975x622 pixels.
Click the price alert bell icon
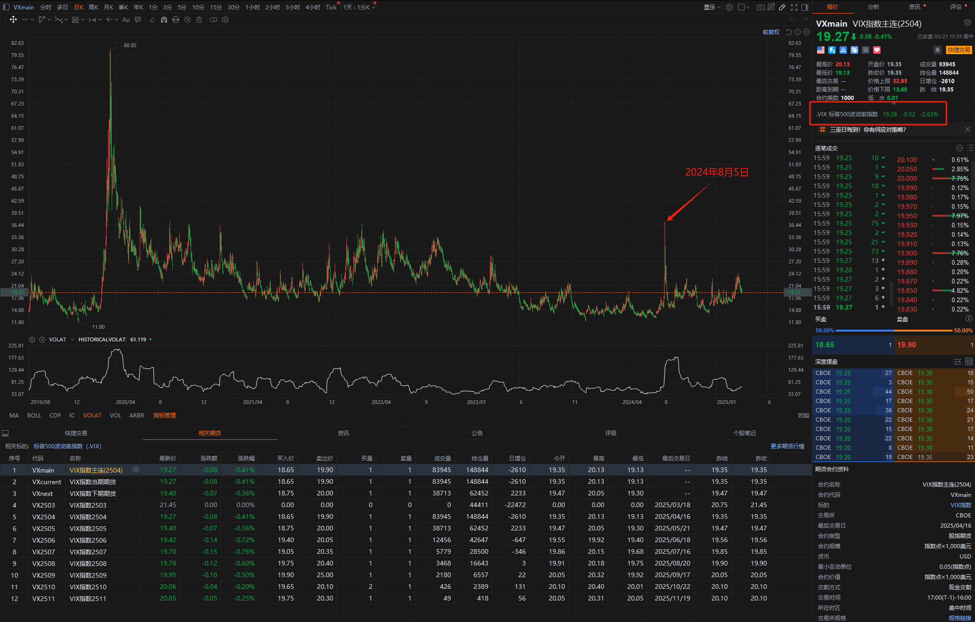pyautogui.click(x=937, y=50)
